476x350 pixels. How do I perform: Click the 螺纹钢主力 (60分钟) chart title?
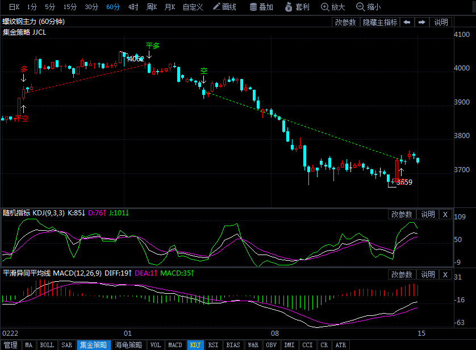coord(34,22)
